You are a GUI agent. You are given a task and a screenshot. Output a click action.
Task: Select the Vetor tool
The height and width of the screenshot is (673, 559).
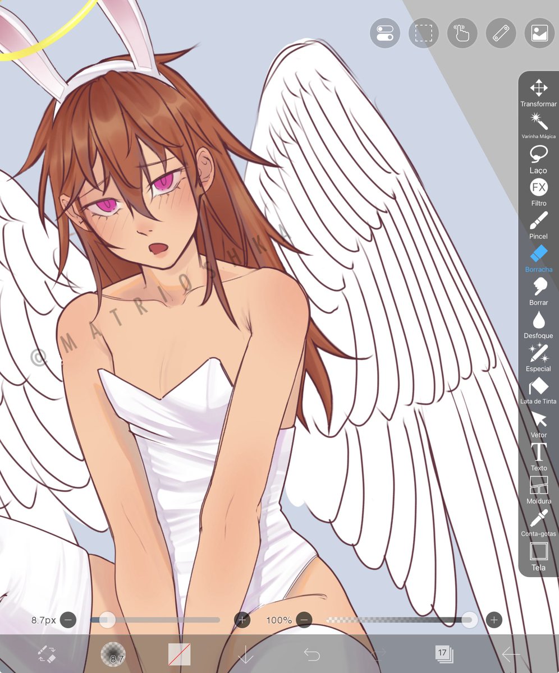539,424
